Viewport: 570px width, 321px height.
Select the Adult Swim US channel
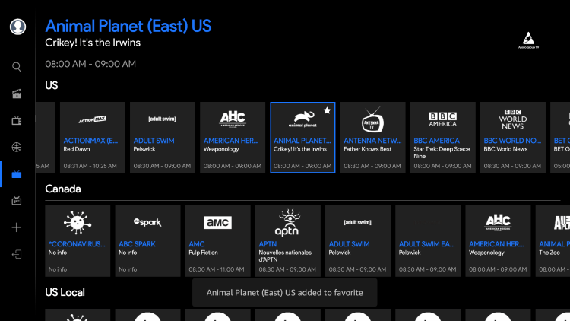click(x=162, y=138)
